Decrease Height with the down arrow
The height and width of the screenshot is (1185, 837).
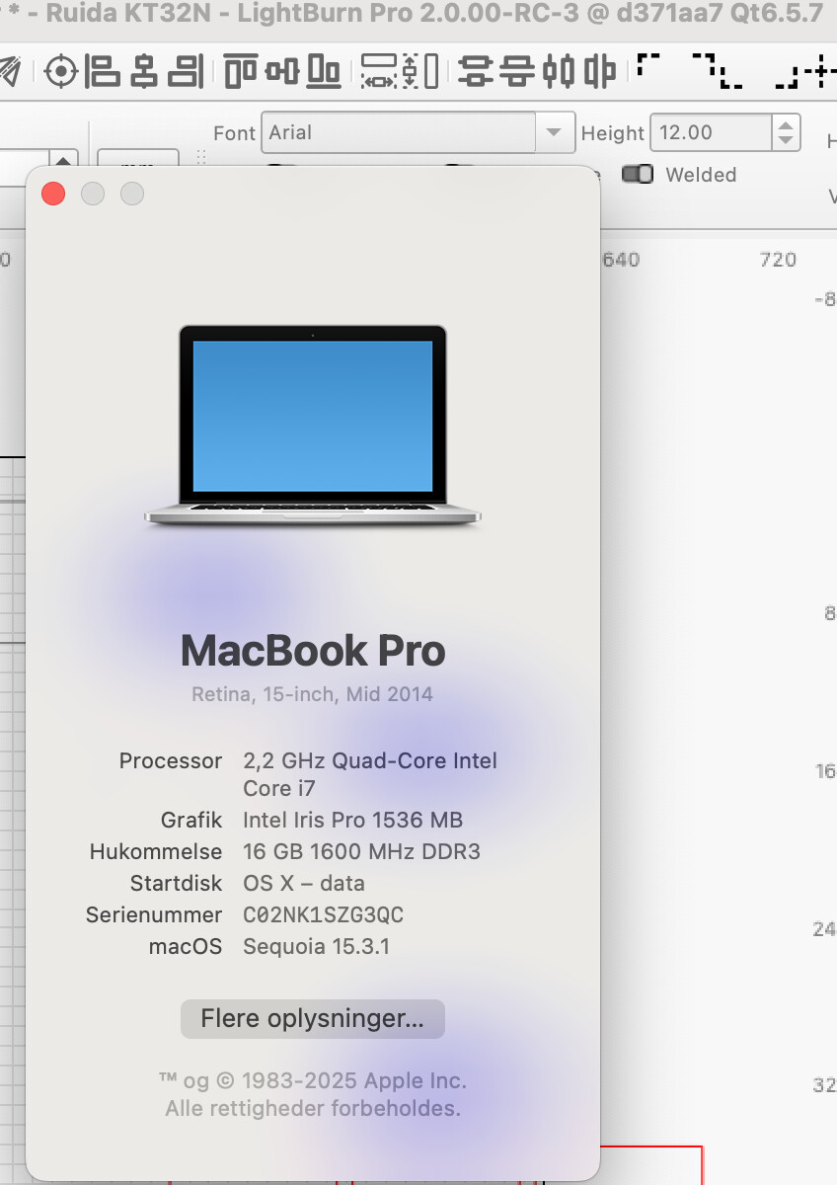(786, 141)
